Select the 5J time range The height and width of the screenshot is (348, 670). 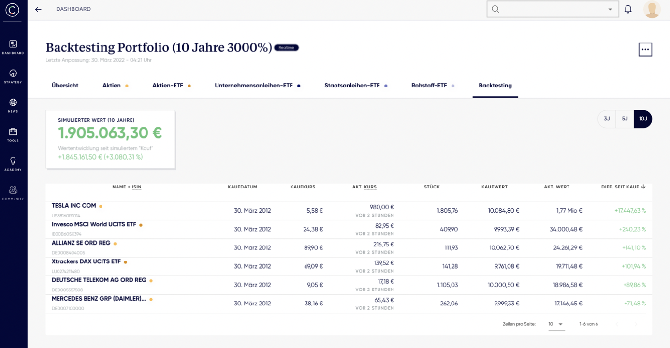625,119
